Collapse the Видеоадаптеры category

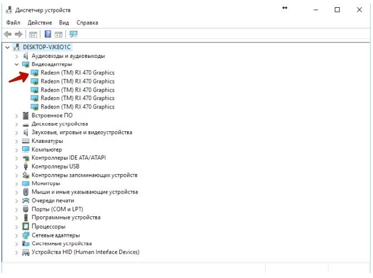point(16,64)
